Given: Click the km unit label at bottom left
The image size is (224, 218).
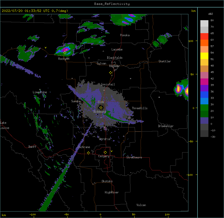Looking at the screenshot, I should 4,215.
